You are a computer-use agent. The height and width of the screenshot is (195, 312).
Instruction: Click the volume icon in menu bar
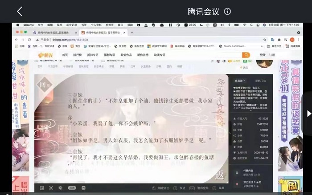coord(222,25)
